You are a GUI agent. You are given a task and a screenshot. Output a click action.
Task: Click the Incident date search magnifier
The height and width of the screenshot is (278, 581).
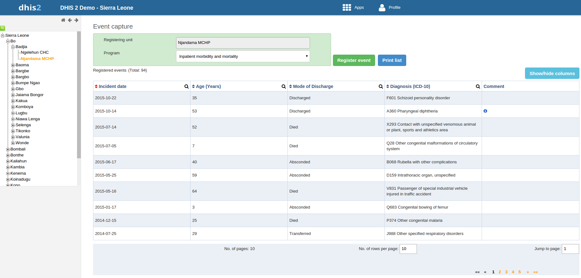click(186, 86)
